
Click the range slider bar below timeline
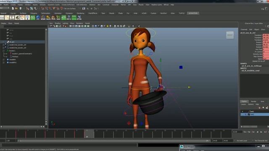(113, 141)
